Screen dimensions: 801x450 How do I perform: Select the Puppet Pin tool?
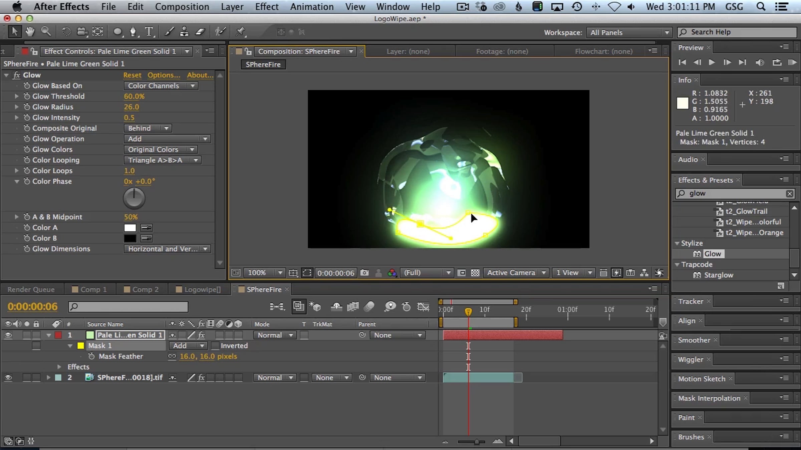(x=240, y=32)
